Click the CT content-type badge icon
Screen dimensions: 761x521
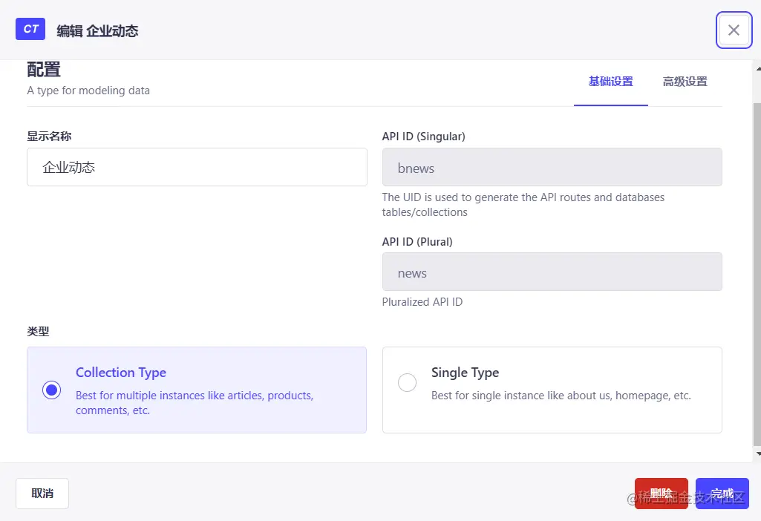click(30, 29)
